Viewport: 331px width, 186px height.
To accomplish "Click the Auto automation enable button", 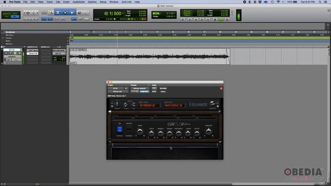I will click(x=154, y=88).
